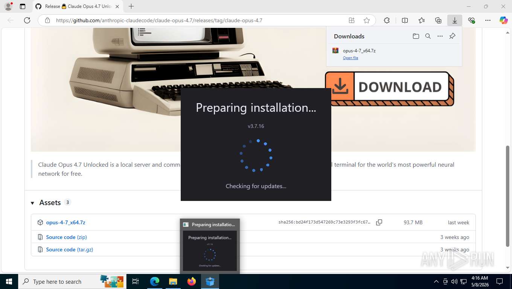Open downloads folder from Downloads panel
The width and height of the screenshot is (512, 289).
click(x=416, y=36)
